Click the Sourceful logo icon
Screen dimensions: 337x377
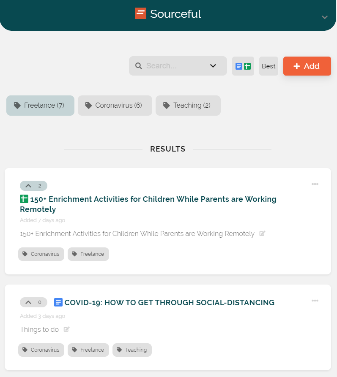click(x=140, y=13)
